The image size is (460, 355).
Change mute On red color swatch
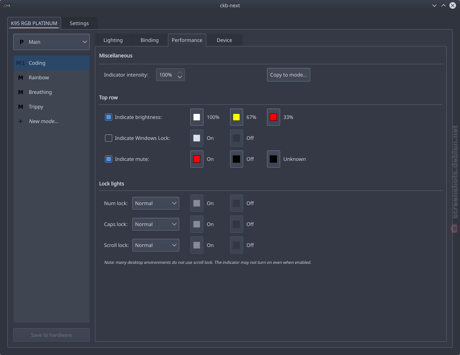pos(197,159)
